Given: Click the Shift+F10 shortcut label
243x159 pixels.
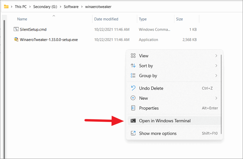Looking at the screenshot, I should tap(210, 133).
